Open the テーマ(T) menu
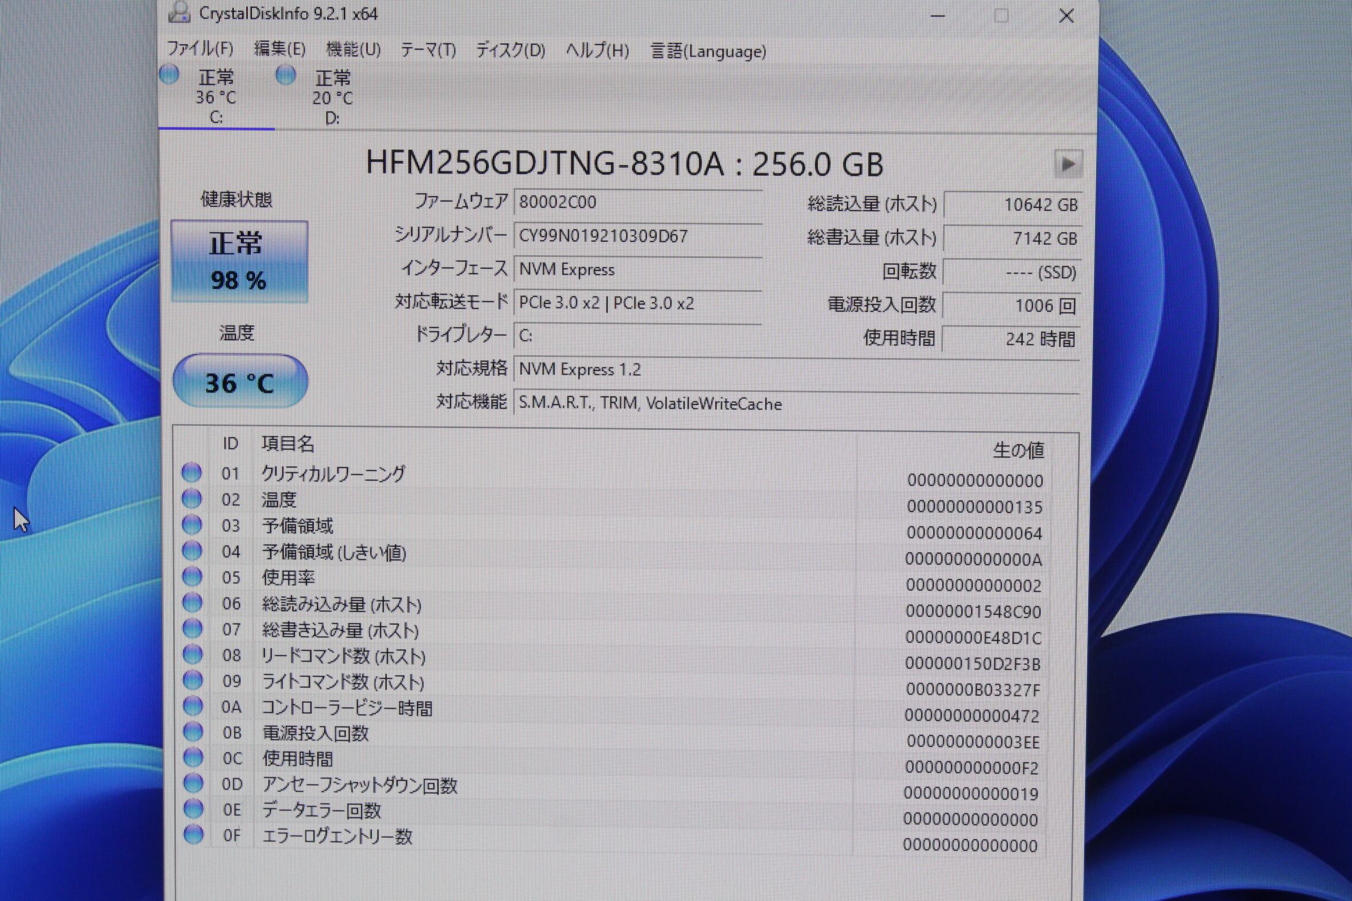 [428, 51]
